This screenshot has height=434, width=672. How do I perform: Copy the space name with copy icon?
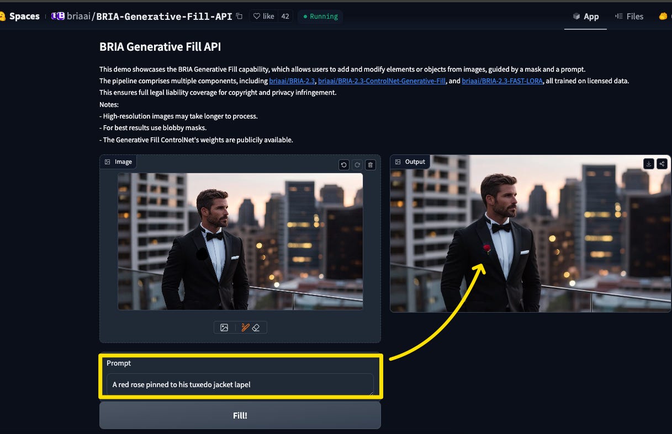click(239, 17)
